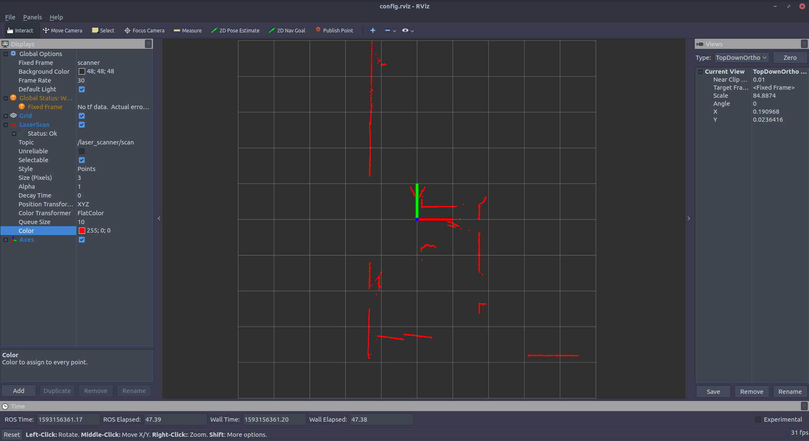The width and height of the screenshot is (809, 441).
Task: Open the Panels menu
Action: [x=32, y=17]
